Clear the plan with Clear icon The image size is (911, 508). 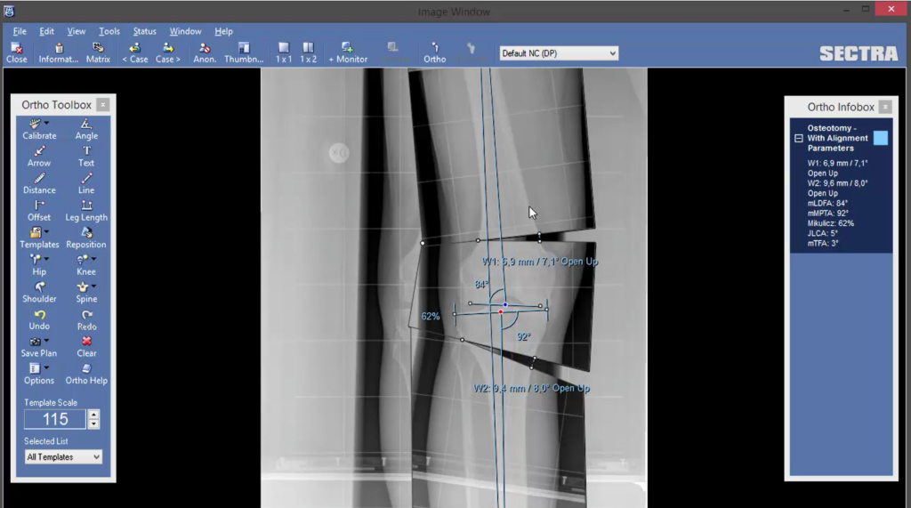click(x=86, y=341)
